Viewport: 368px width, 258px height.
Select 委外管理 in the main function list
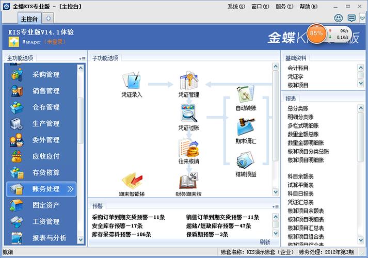point(41,140)
